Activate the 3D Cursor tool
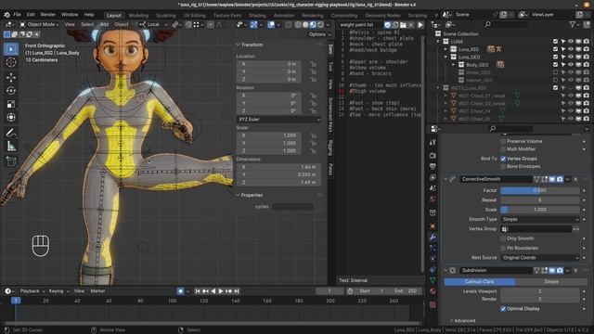 pyautogui.click(x=11, y=62)
